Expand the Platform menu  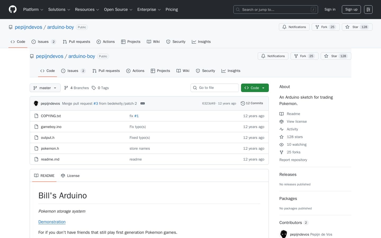click(x=33, y=10)
